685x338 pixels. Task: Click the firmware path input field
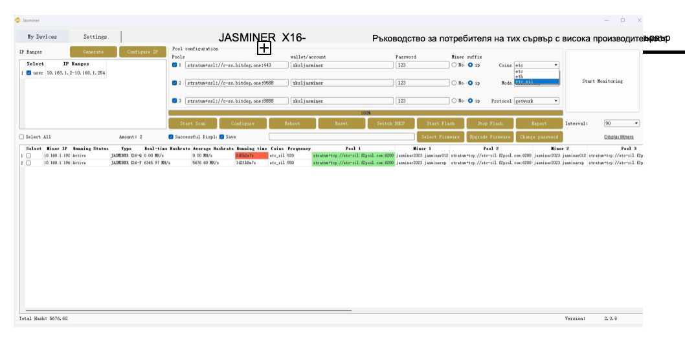pyautogui.click(x=342, y=137)
